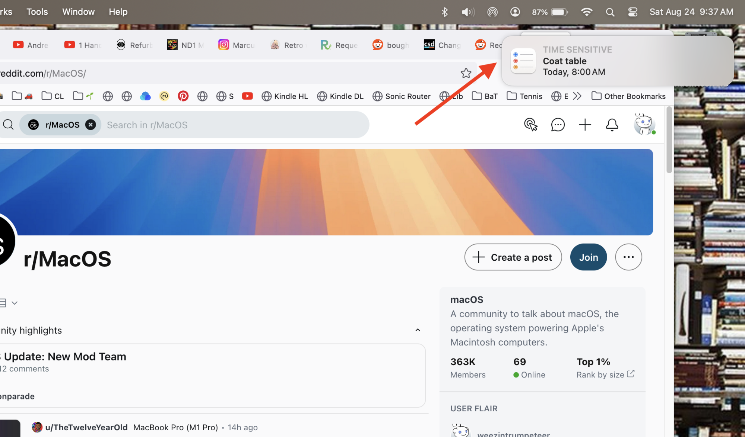Remove the r/MacOS search filter

coord(91,125)
